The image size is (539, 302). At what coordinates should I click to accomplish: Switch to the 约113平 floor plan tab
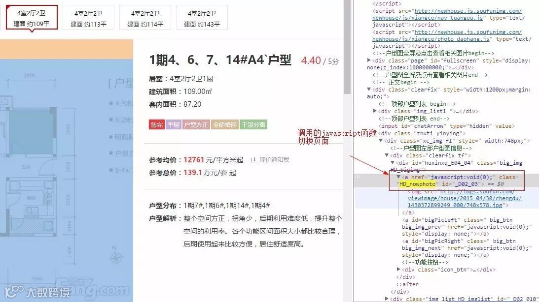coord(88,18)
